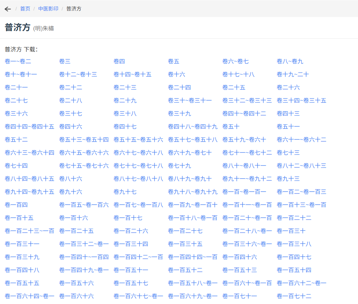Open 卷三十四~卷三十五 link
Viewport: 358px width, 304px height.
pos(301,101)
